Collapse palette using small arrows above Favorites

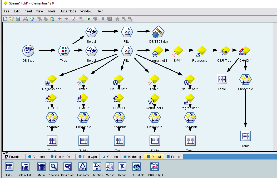(x=7, y=153)
